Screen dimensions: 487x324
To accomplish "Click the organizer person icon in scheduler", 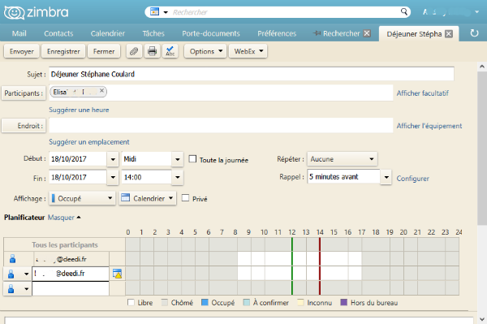I will click(x=12, y=259).
